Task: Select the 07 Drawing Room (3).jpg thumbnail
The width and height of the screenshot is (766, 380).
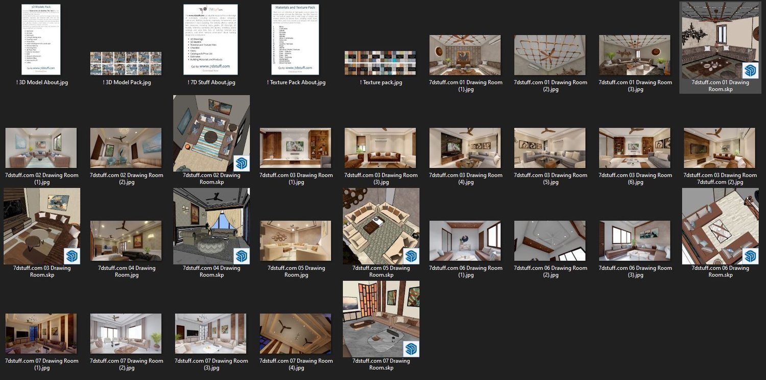Action: click(x=210, y=334)
